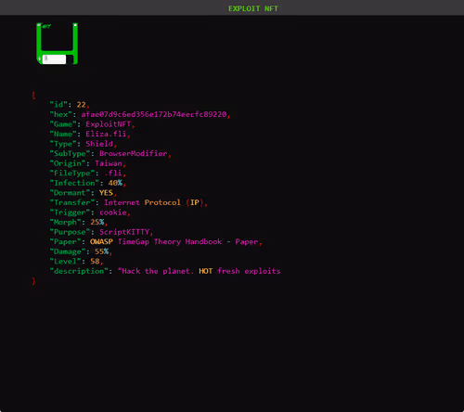Image resolution: width=464 pixels, height=412 pixels.
Task: Click the EXPLOIT NFT title text
Action: coord(253,8)
